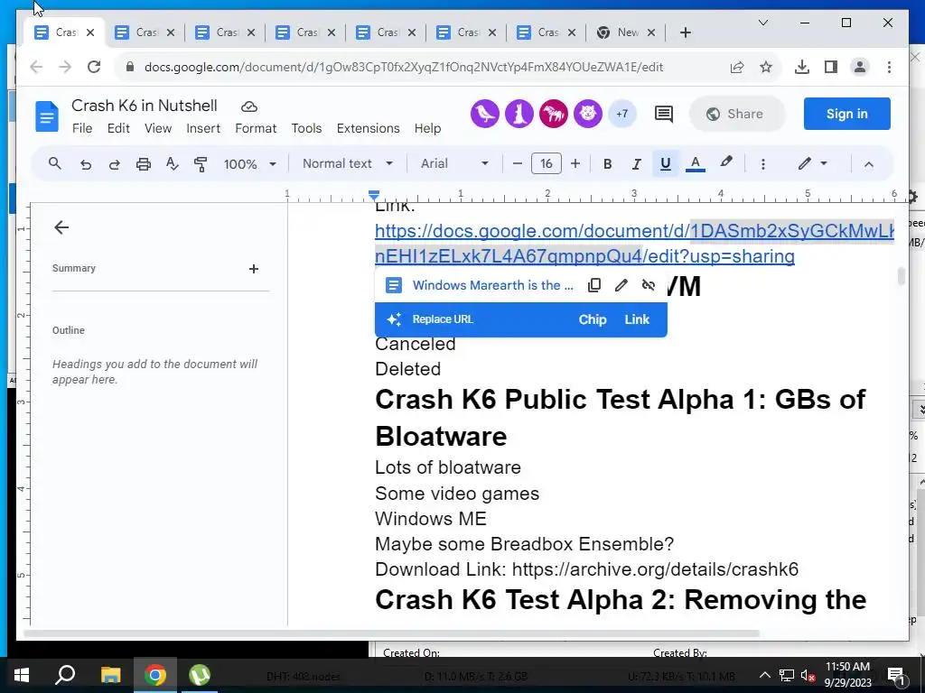Toggle bold formatting
The width and height of the screenshot is (925, 693).
(x=607, y=164)
